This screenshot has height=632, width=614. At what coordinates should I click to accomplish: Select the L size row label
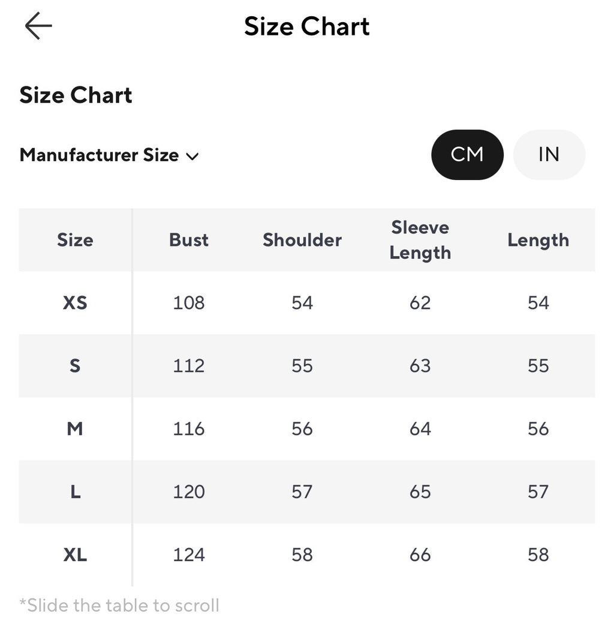tap(76, 492)
